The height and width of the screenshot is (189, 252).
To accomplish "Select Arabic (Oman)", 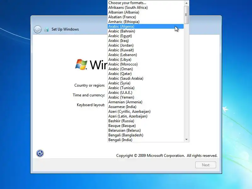I will click(146, 69).
